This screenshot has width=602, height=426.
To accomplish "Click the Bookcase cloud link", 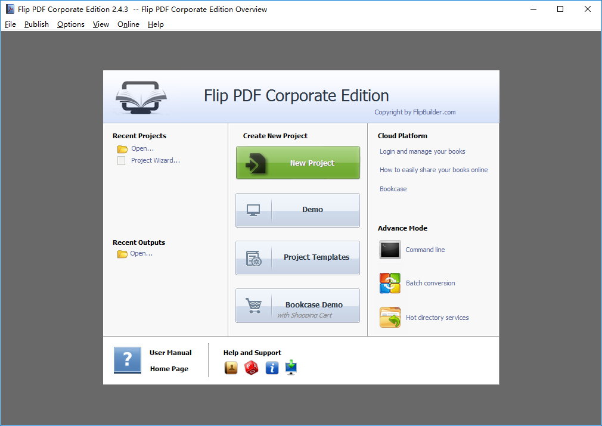I will pos(393,189).
